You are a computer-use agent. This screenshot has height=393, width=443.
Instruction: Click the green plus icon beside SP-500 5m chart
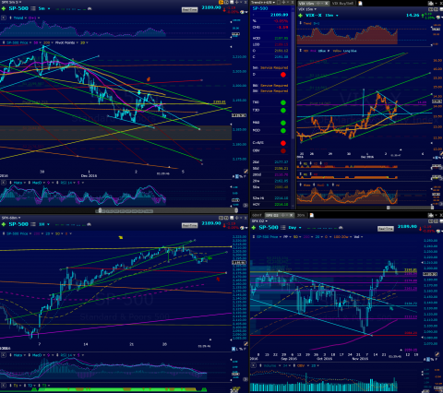click(4, 8)
